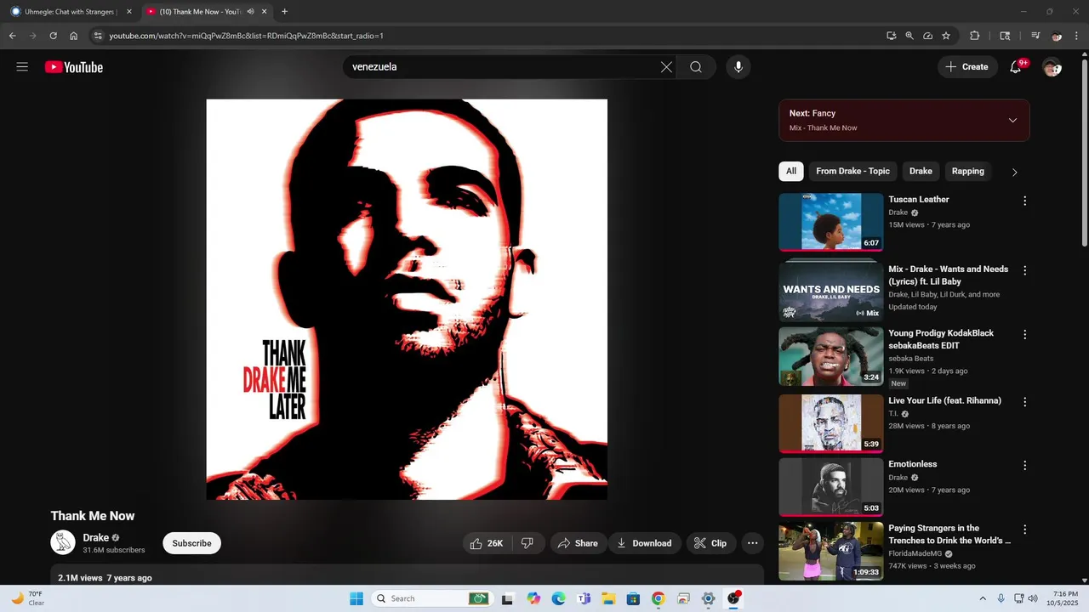
Task: Show hidden system tray icons
Action: point(983,598)
